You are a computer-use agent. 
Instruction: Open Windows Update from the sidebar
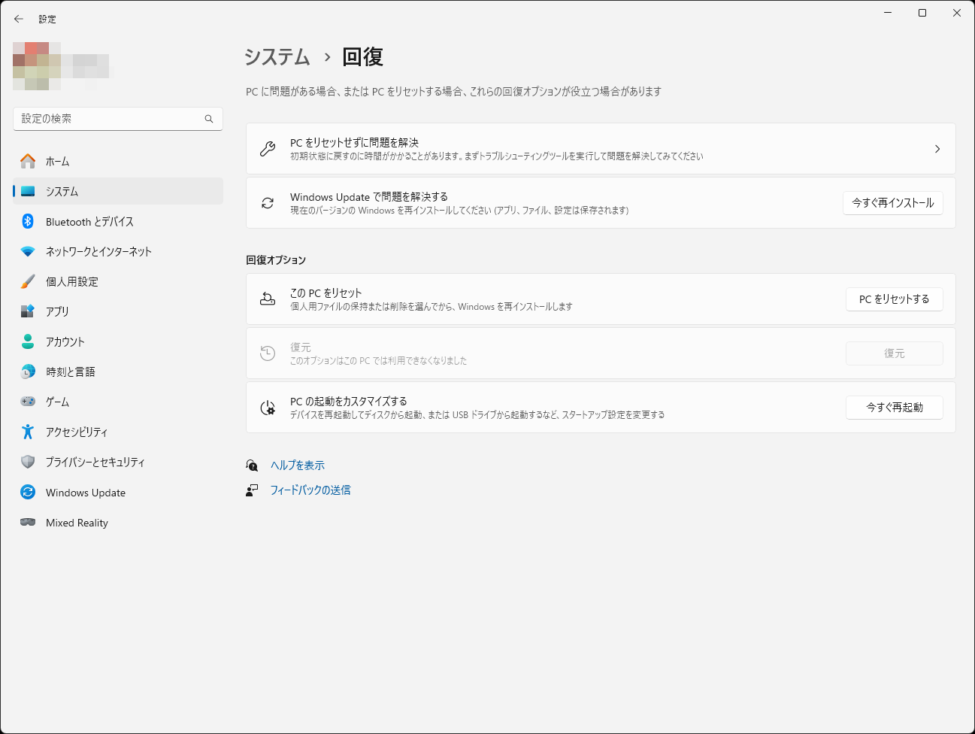coord(84,492)
